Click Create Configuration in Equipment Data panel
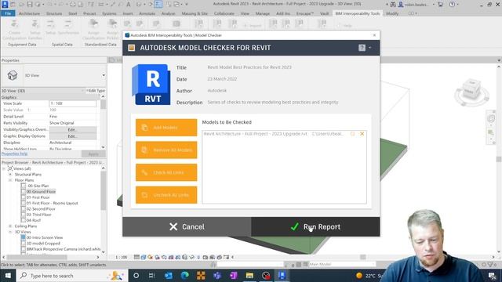The height and width of the screenshot is (282, 502). pos(14,30)
